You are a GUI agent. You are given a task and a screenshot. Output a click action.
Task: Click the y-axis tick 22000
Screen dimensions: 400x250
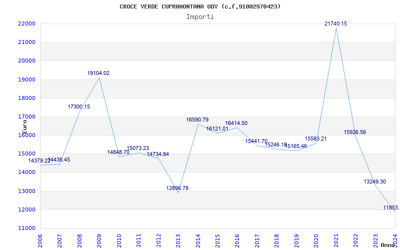point(26,23)
